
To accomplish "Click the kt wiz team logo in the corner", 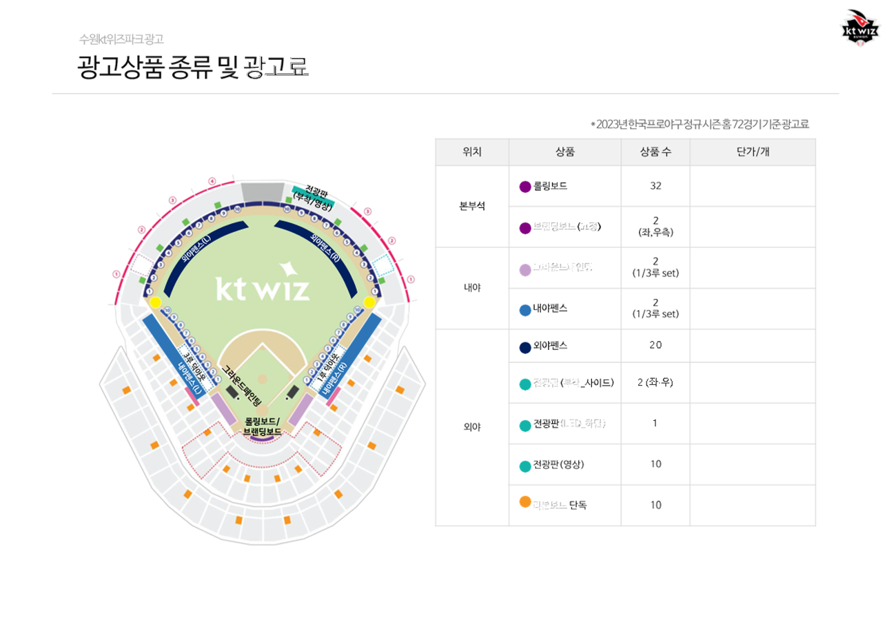I will click(860, 29).
